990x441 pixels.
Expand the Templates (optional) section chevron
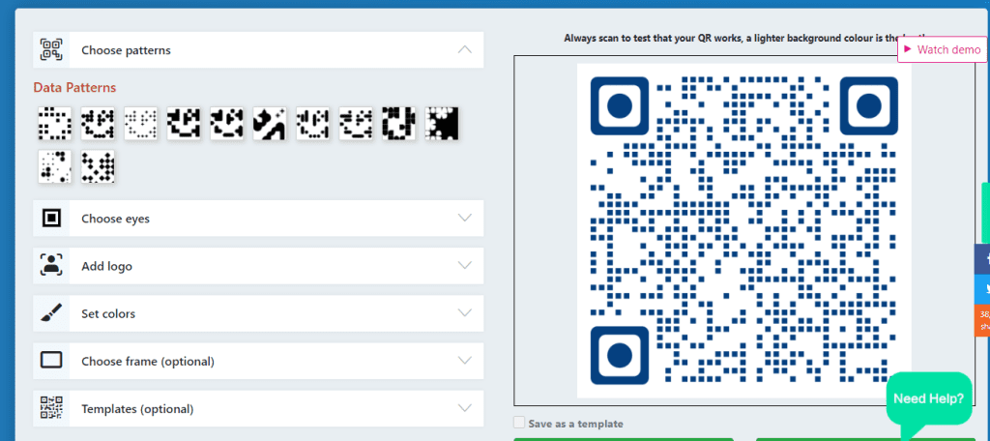click(465, 408)
